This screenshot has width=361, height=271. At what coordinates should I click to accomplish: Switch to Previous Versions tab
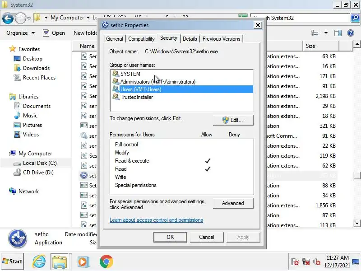click(221, 39)
